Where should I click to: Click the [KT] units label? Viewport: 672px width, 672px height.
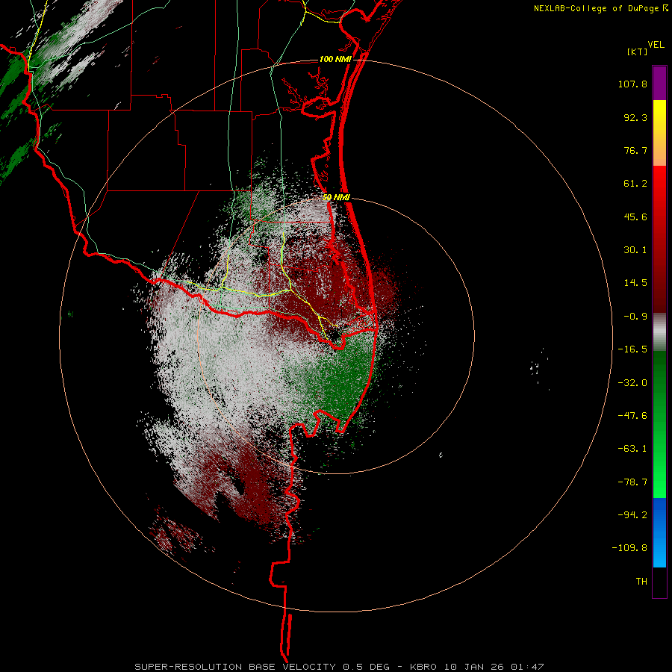pos(637,52)
